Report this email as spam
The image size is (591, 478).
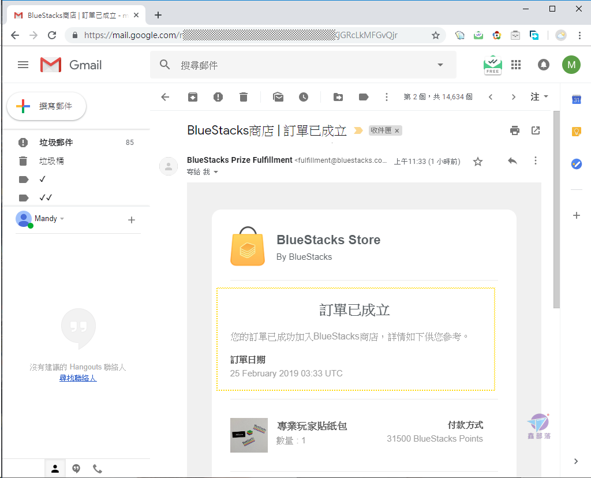(218, 97)
